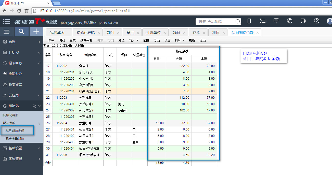Viewport: 332px width, 175px height.
Task: Open 现金流量期初 in sidebar
Action: (x=15, y=139)
